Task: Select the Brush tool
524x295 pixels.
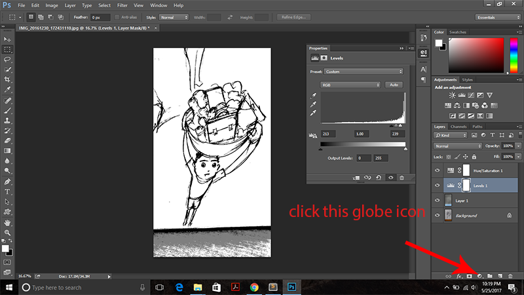Action: point(7,111)
